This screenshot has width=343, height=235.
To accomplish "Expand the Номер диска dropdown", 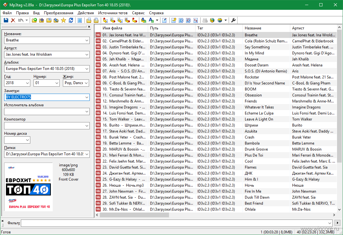I will (x=27, y=140).
